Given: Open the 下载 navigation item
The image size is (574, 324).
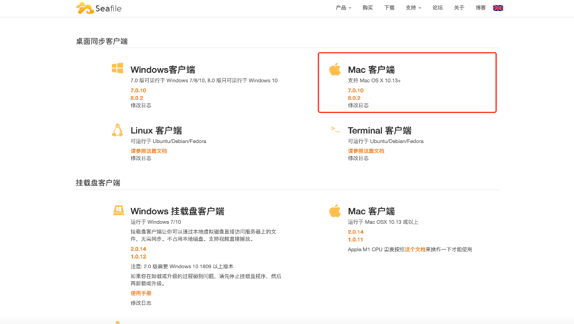Looking at the screenshot, I should pyautogui.click(x=389, y=8).
